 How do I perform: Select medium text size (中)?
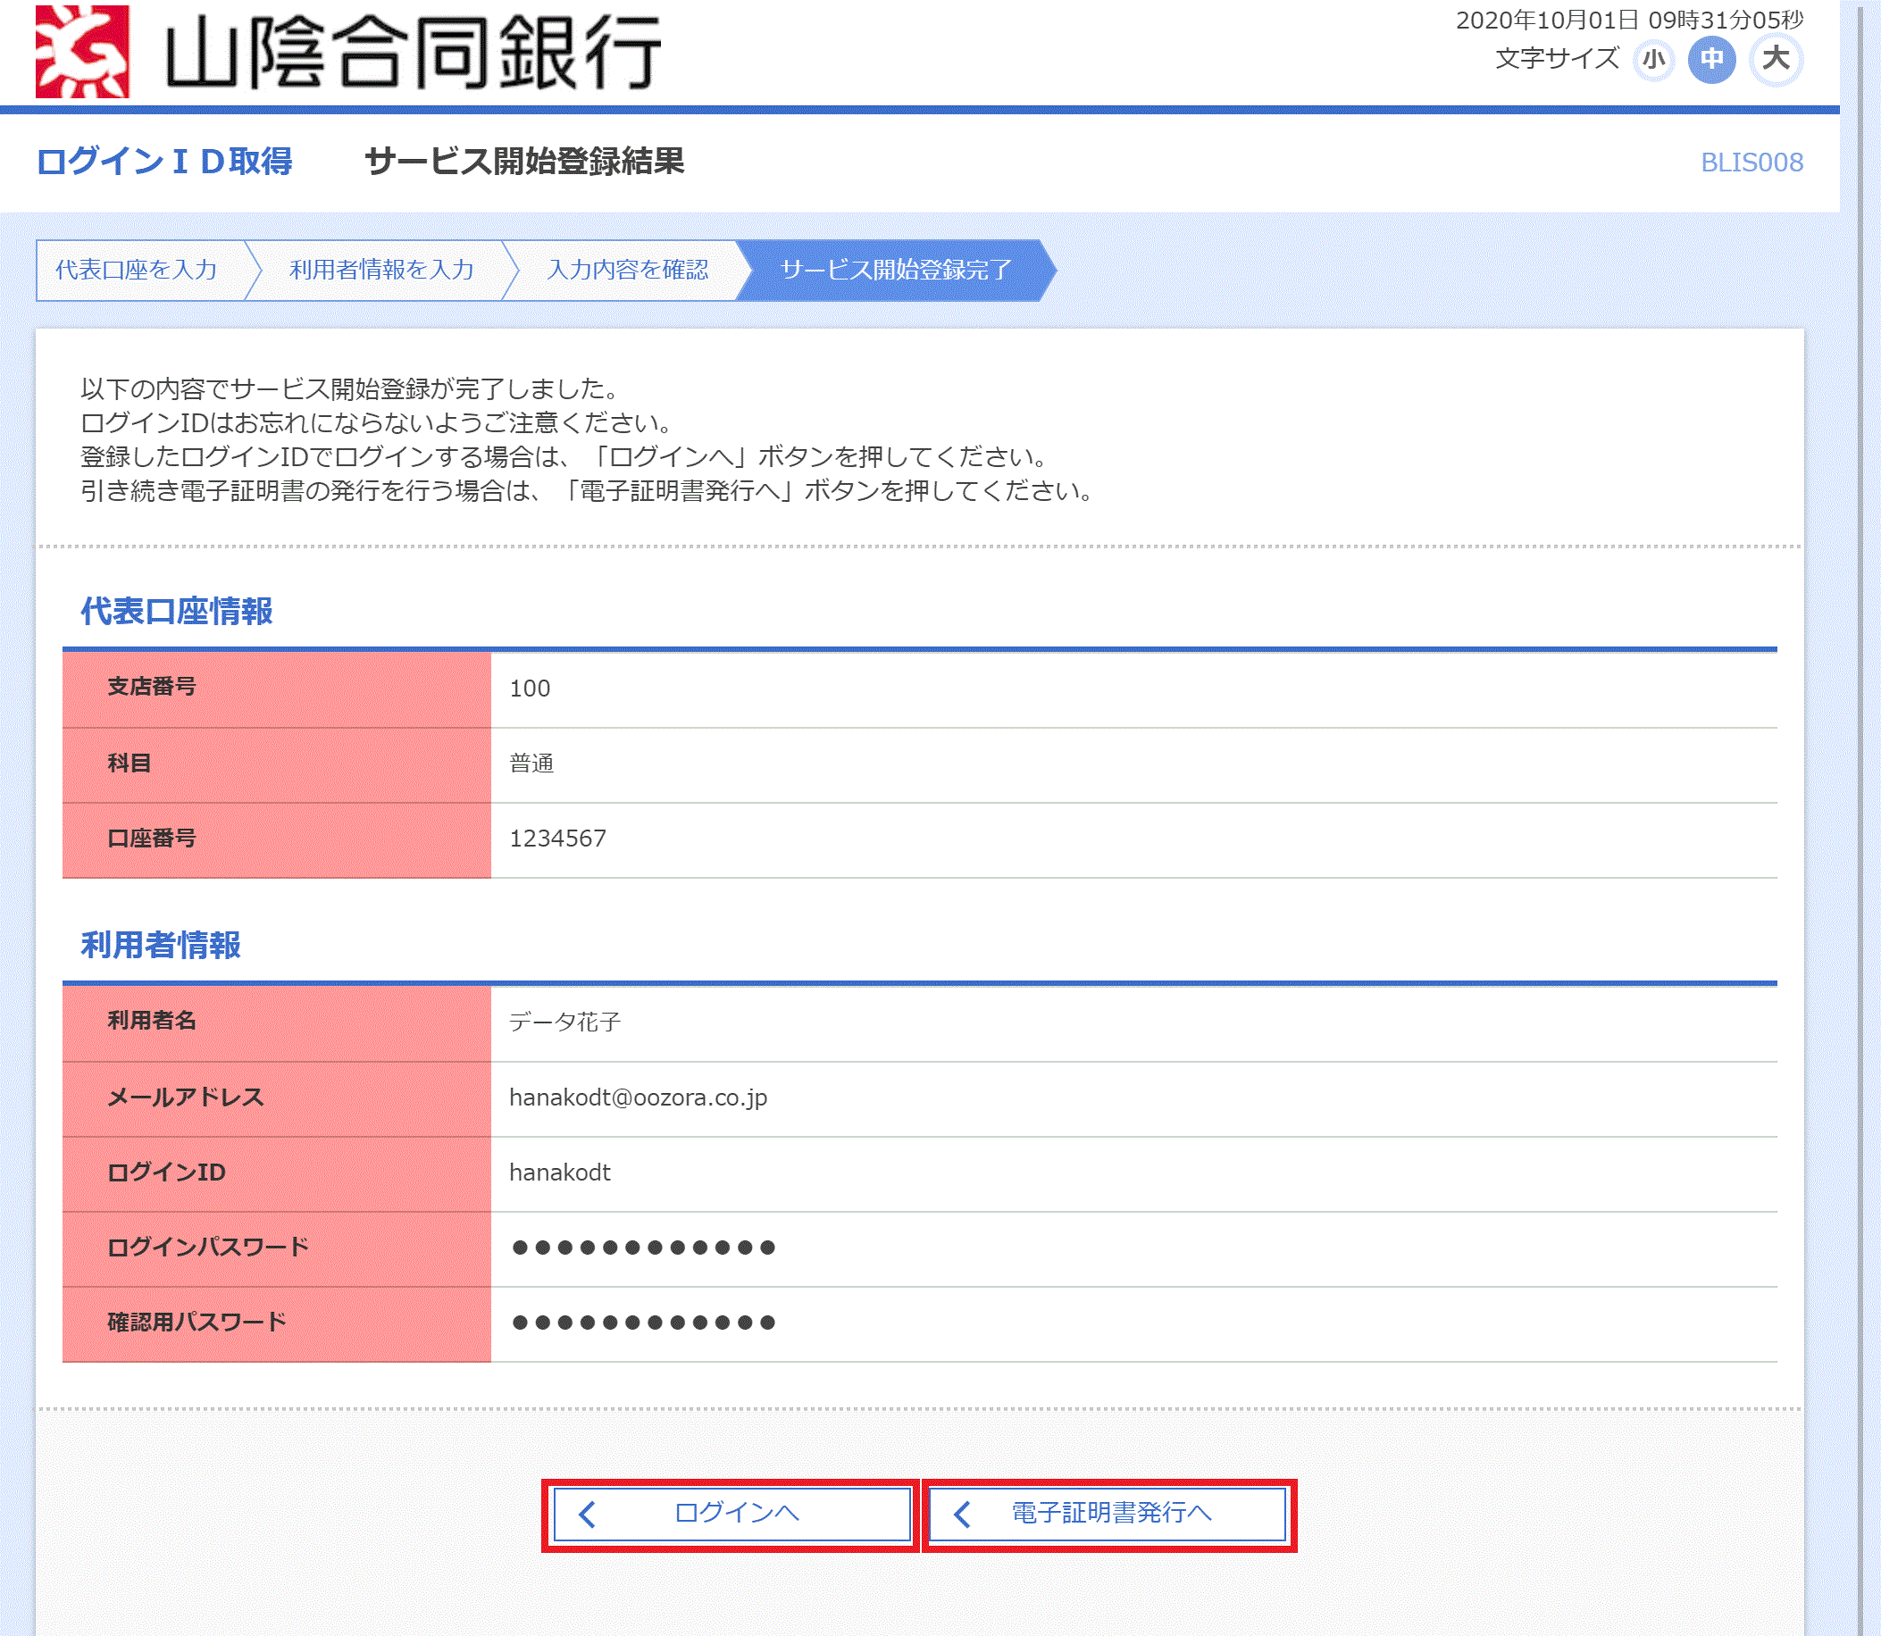pyautogui.click(x=1711, y=60)
